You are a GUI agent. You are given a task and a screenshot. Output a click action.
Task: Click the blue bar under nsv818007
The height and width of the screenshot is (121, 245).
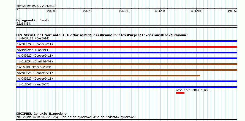pos(127,87)
